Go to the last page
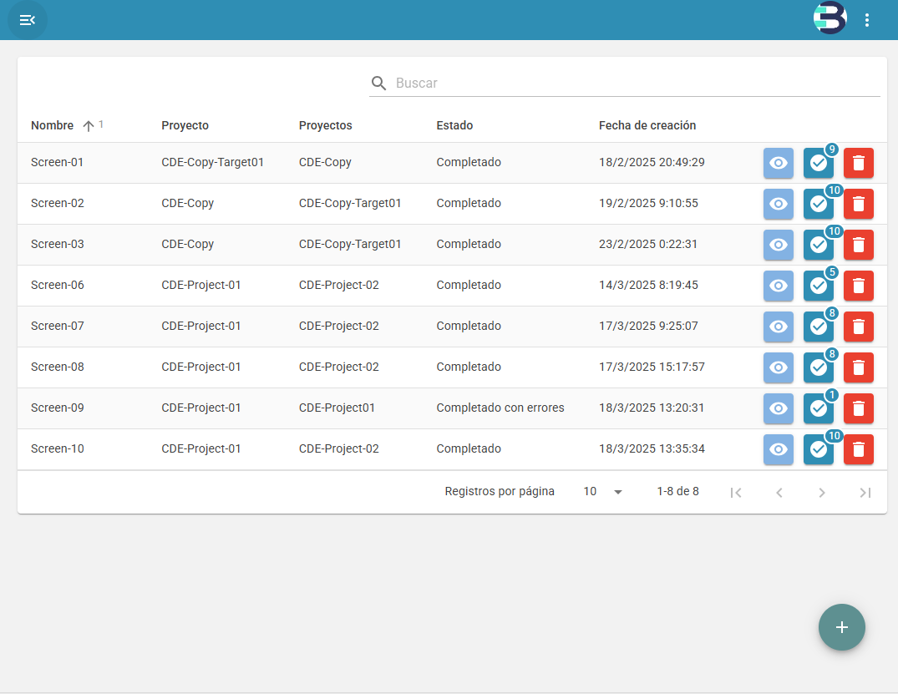Viewport: 898px width, 694px height. pyautogui.click(x=865, y=493)
